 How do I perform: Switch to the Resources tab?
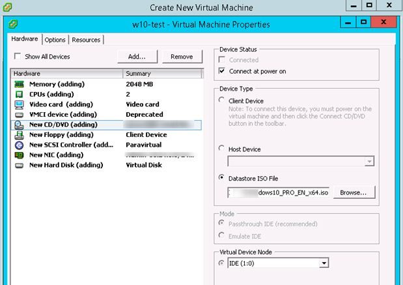coord(86,40)
